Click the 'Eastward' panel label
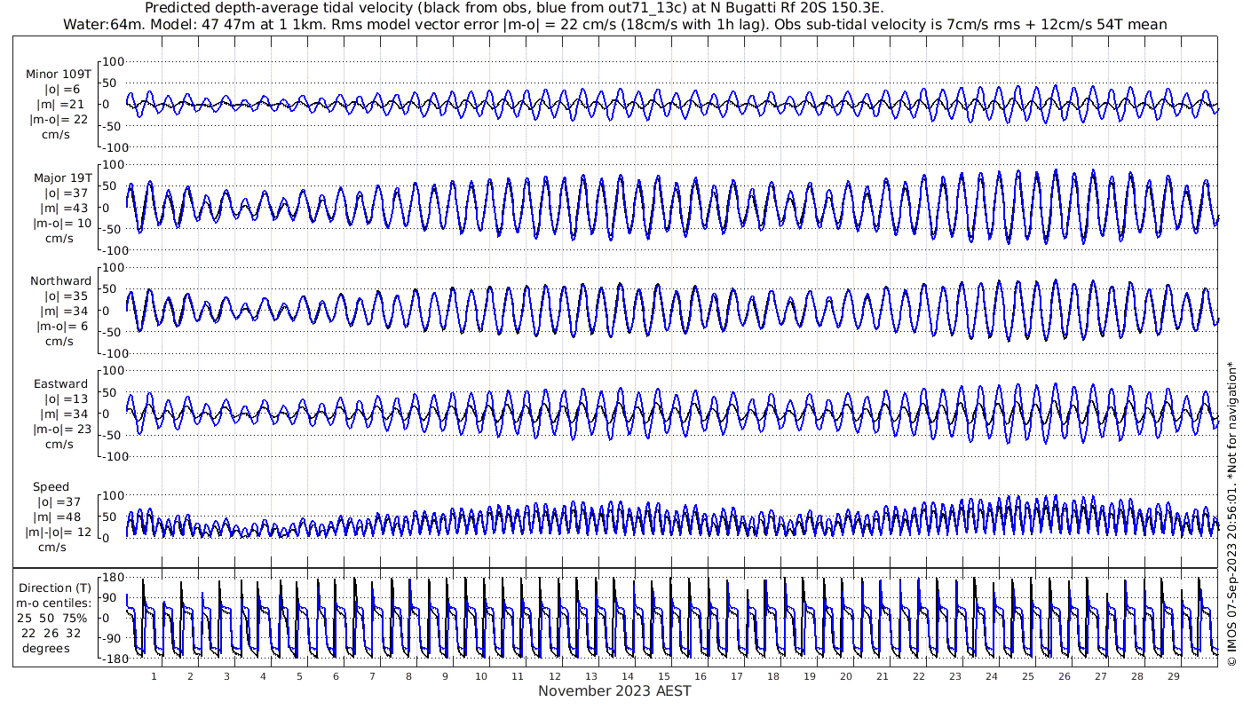Viewport: 1243px width, 710px height. 60,384
